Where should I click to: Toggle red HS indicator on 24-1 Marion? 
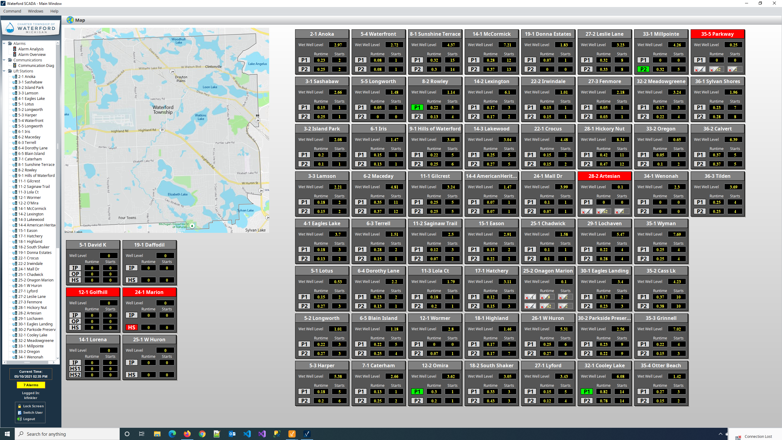[131, 328]
